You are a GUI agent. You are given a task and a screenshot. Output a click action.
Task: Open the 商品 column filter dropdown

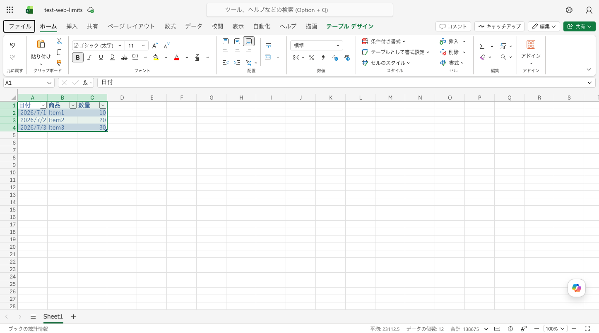click(x=73, y=105)
